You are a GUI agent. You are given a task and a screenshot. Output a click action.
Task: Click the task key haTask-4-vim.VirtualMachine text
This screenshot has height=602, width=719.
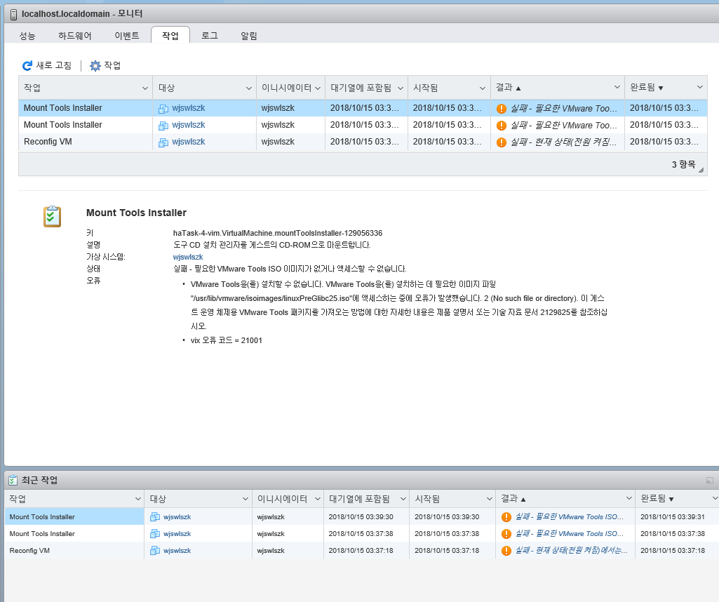point(277,234)
